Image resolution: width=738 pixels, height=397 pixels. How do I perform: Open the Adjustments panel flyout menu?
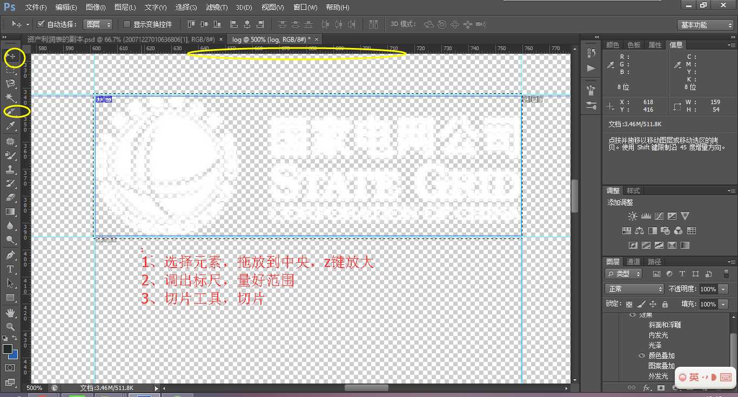pos(732,190)
